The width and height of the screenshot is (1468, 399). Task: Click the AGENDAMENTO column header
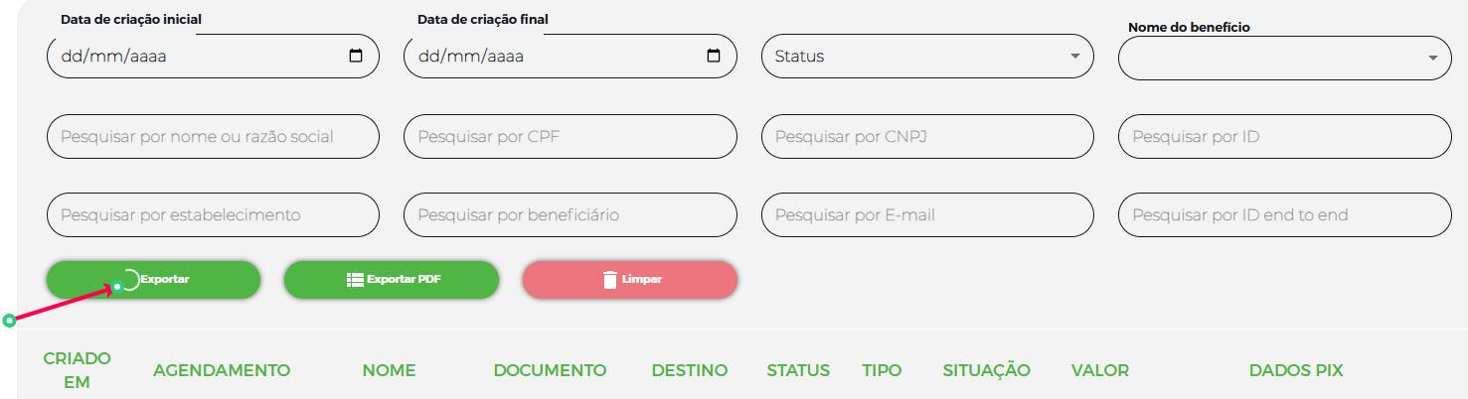pyautogui.click(x=222, y=371)
